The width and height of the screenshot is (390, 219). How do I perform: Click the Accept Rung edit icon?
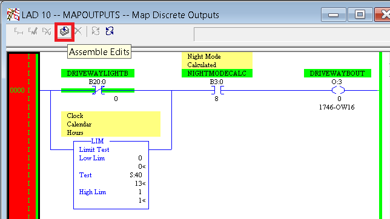point(33,31)
